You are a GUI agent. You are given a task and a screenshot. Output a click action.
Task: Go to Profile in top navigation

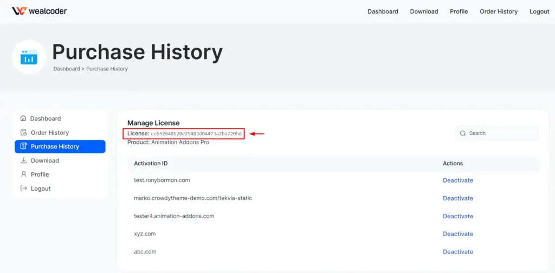459,11
